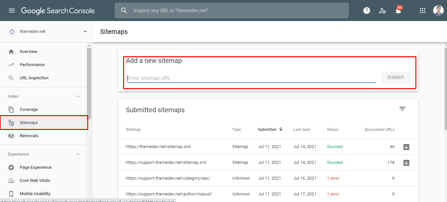The image size is (447, 202).
Task: Click the Core Web Vitals gauge icon
Action: pos(11,181)
